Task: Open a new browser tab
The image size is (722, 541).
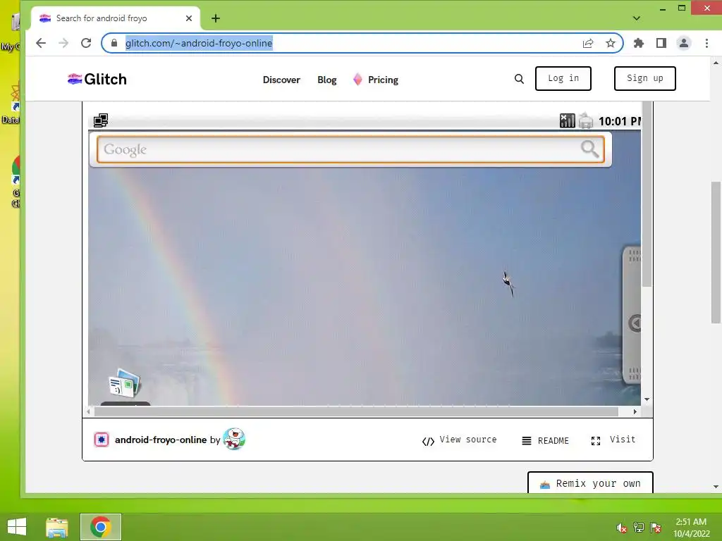Action: 216,18
